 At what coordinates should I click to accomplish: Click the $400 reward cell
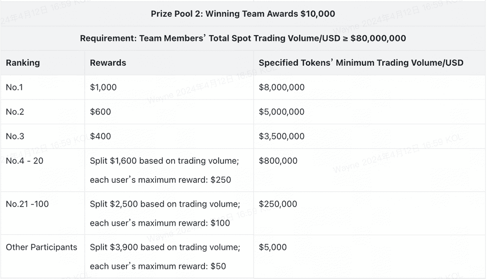pos(100,136)
